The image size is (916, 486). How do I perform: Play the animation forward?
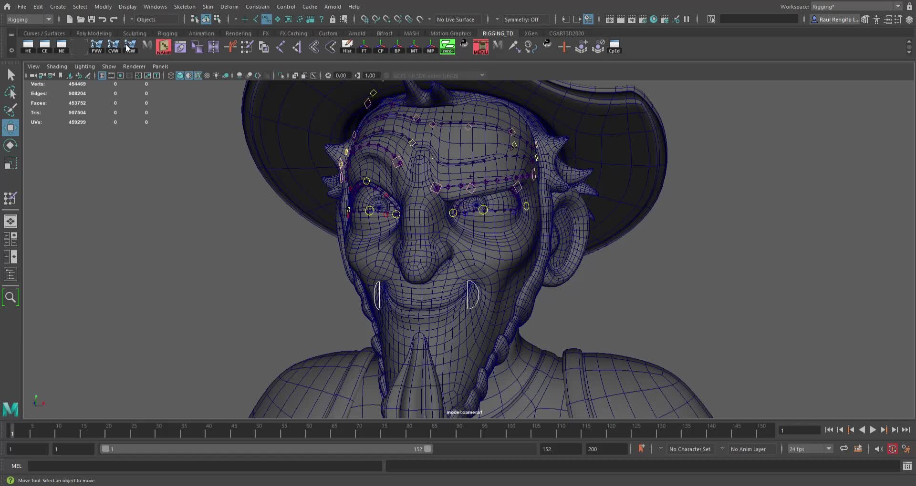tap(873, 430)
